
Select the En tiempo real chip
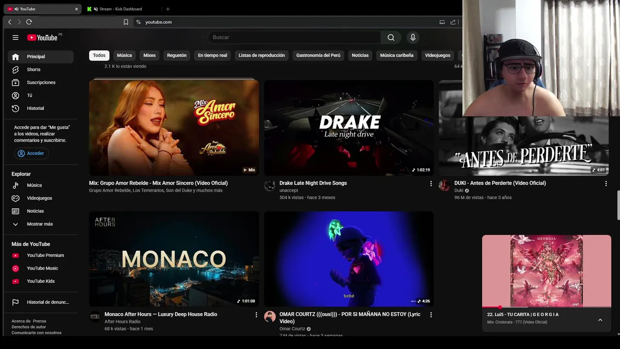click(x=212, y=55)
